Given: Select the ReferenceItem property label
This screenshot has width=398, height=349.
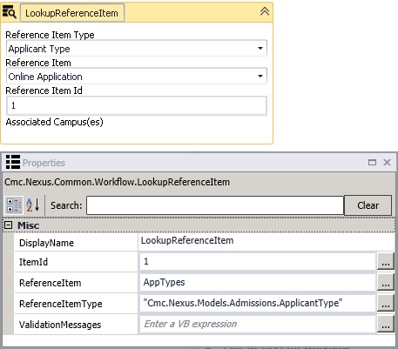Looking at the screenshot, I should click(x=51, y=283).
